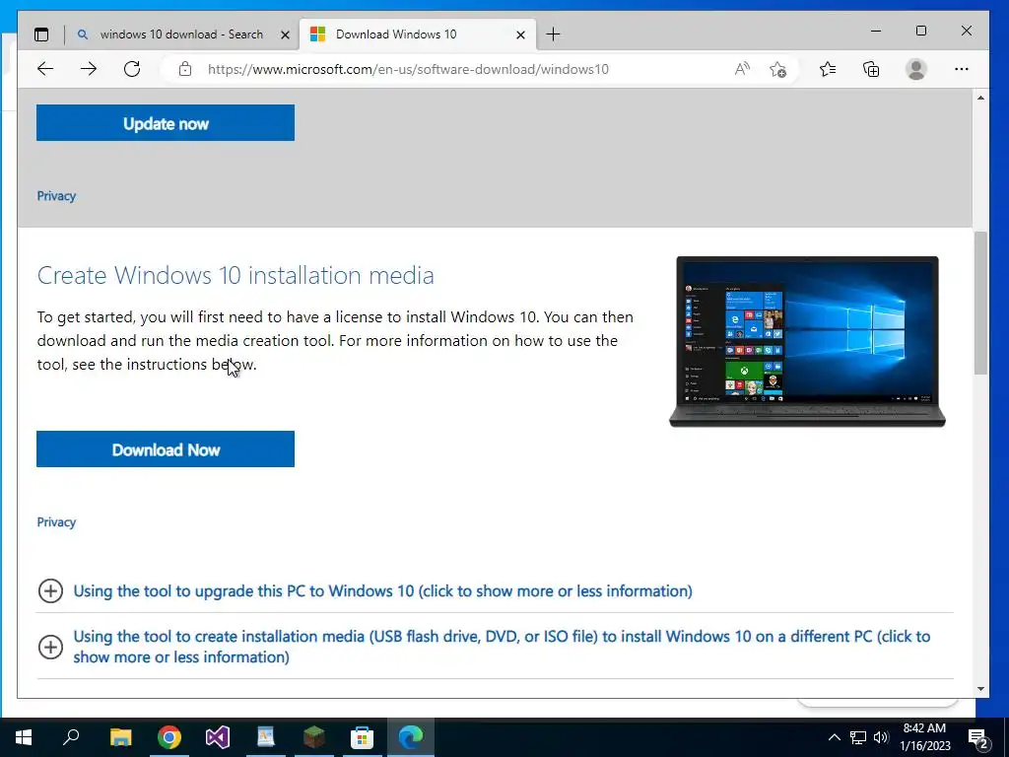Viewport: 1009px width, 757px height.
Task: Open Visual Studio from the taskbar
Action: pos(218,737)
